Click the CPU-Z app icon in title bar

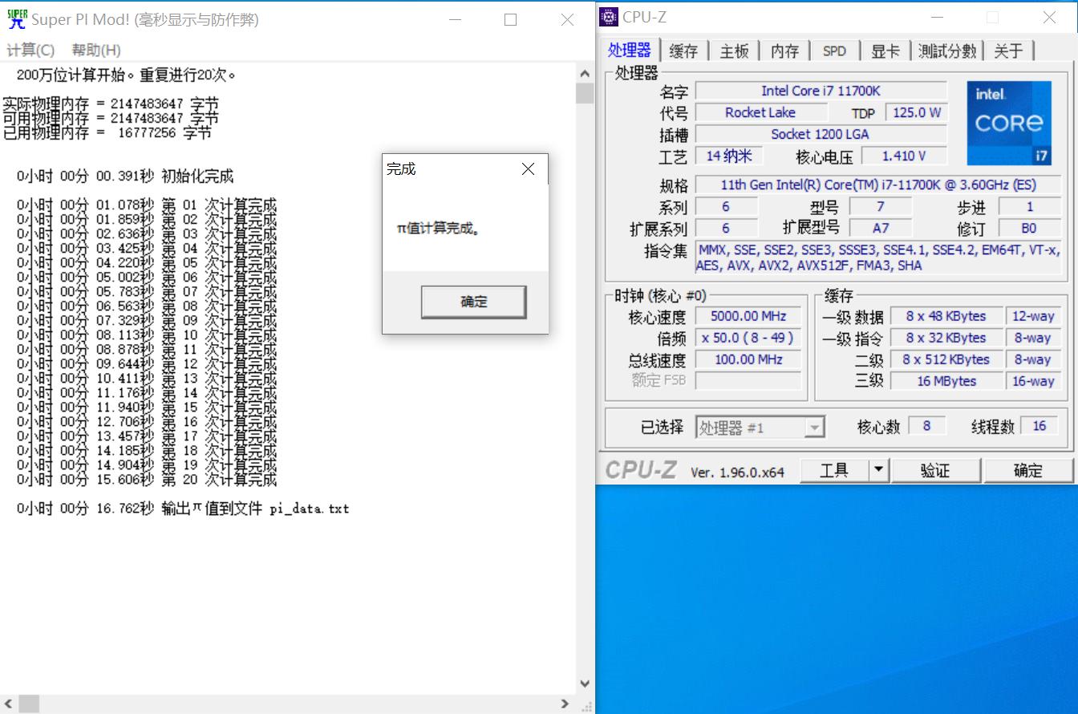(610, 17)
